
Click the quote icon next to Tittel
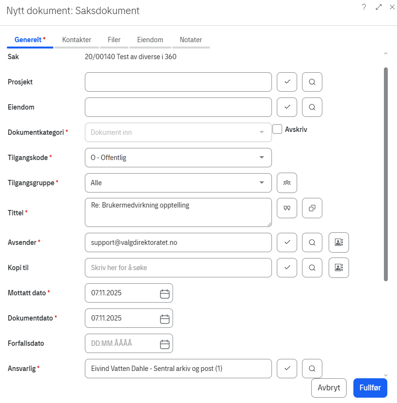[x=287, y=208]
